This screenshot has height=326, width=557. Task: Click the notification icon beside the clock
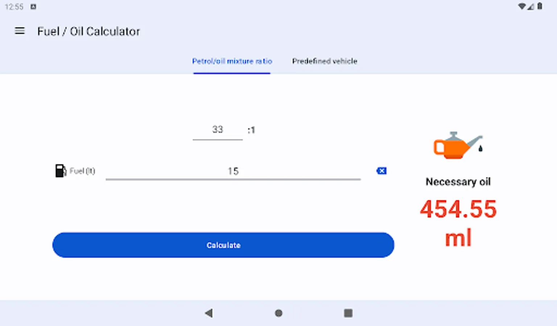(x=33, y=7)
